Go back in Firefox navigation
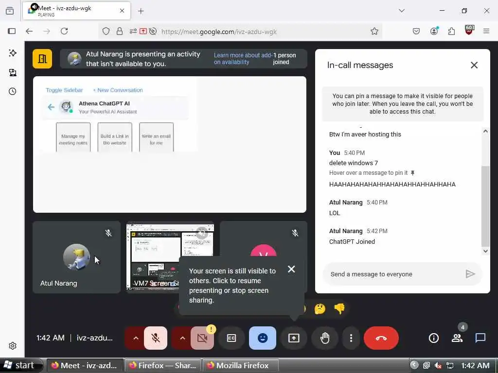 [x=29, y=31]
